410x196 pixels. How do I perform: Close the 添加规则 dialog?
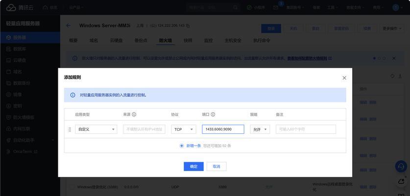[x=344, y=78]
